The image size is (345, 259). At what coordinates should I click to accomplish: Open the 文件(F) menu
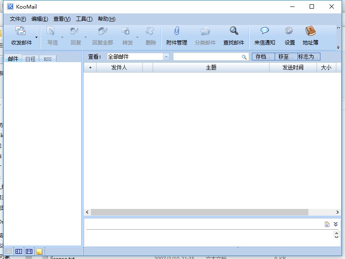click(18, 19)
